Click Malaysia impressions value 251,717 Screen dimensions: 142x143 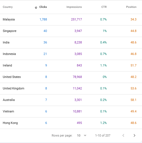pos(76,19)
